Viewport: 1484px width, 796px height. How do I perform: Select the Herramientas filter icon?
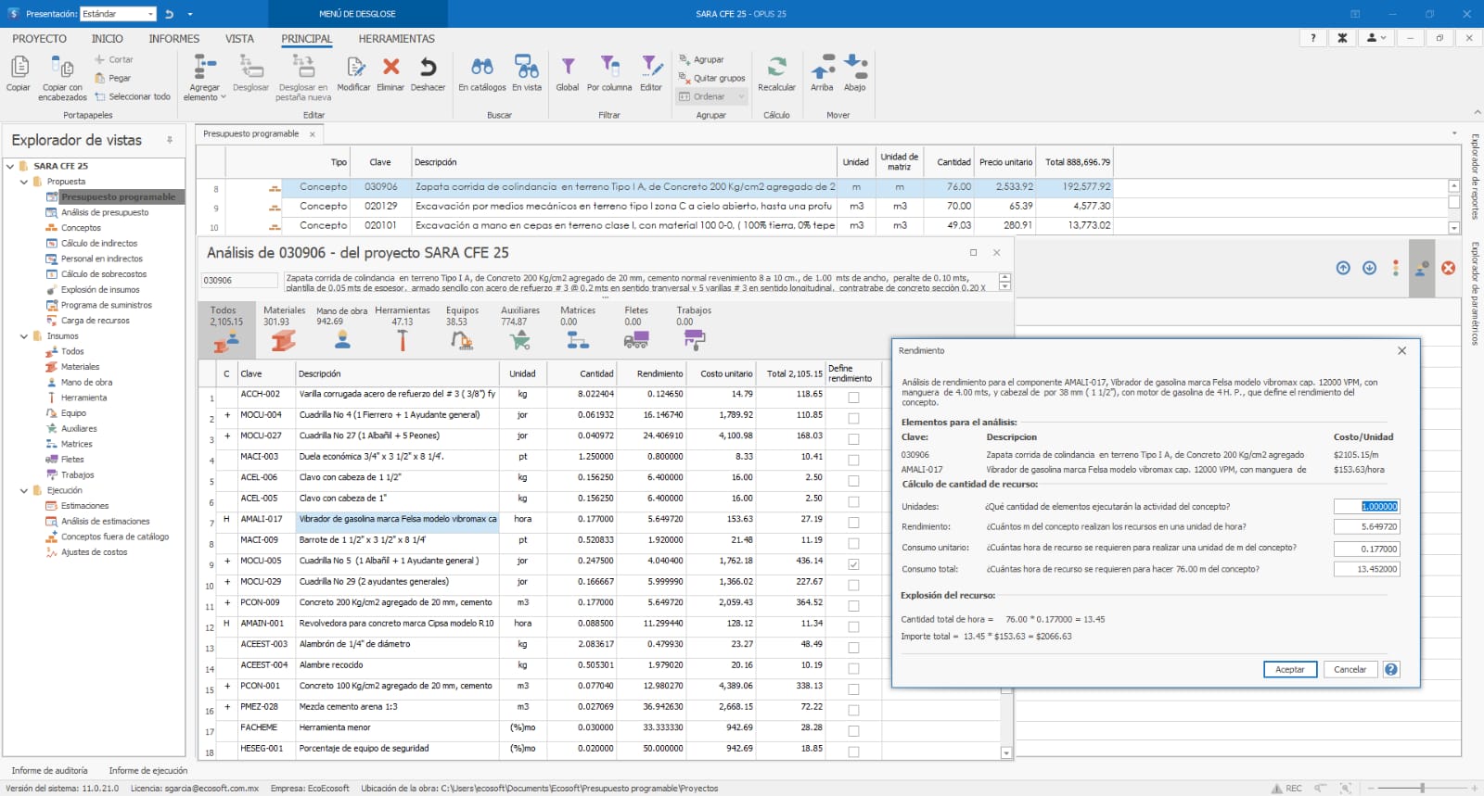click(x=402, y=340)
